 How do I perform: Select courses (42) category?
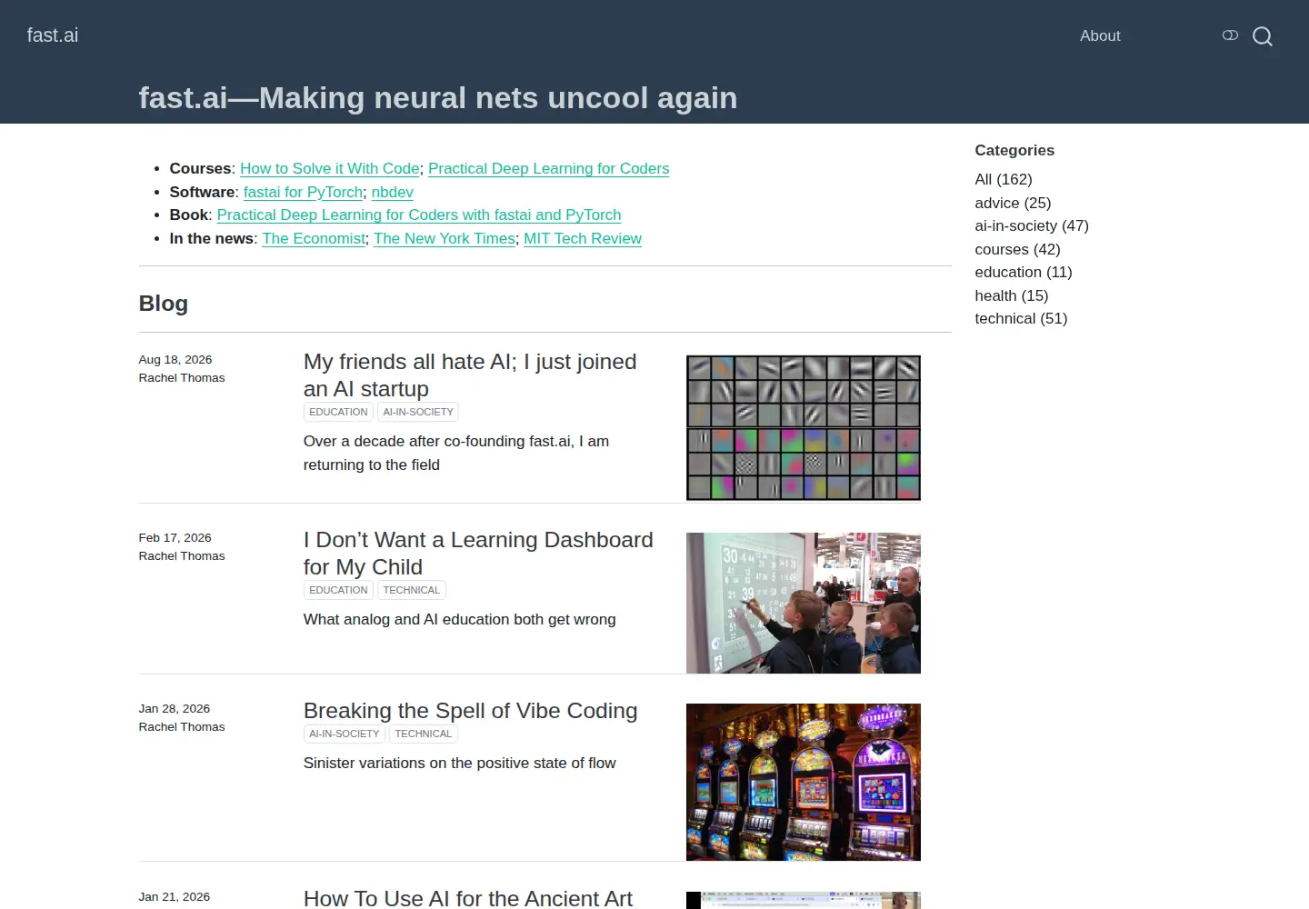point(1017,249)
